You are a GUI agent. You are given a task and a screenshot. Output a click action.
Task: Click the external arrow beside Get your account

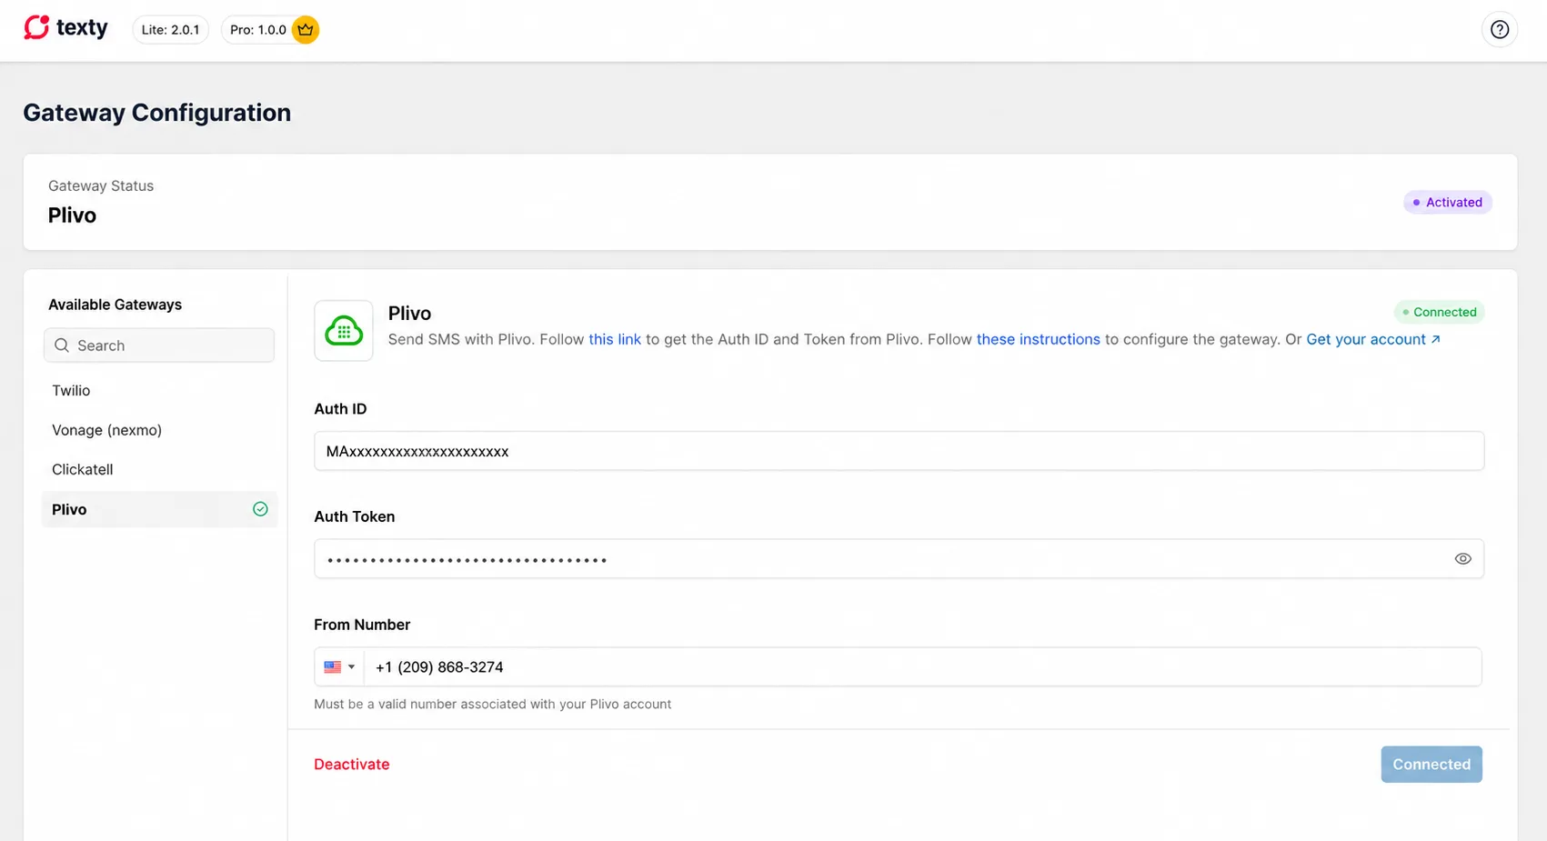(1436, 339)
